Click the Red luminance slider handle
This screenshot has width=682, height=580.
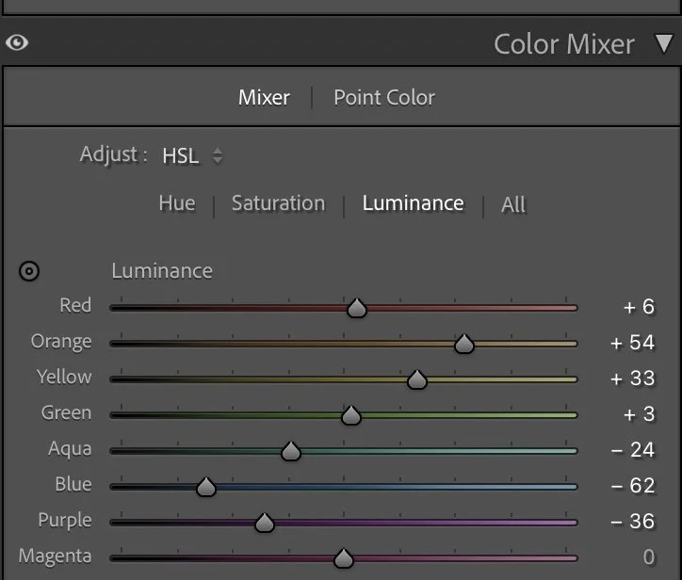(x=357, y=308)
